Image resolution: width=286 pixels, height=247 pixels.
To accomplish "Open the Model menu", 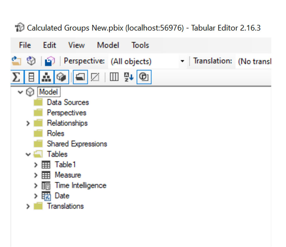I will point(108,45).
